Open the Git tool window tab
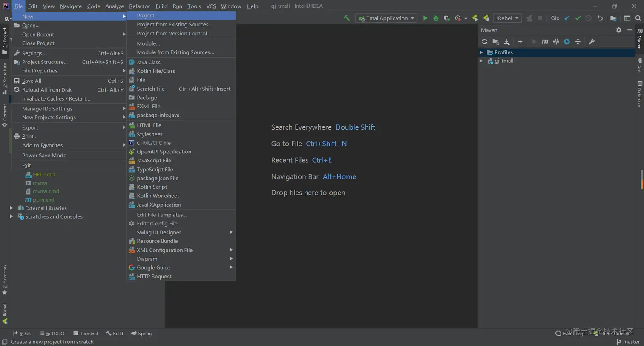Viewport: 644px width, 346px height. pyautogui.click(x=22, y=334)
